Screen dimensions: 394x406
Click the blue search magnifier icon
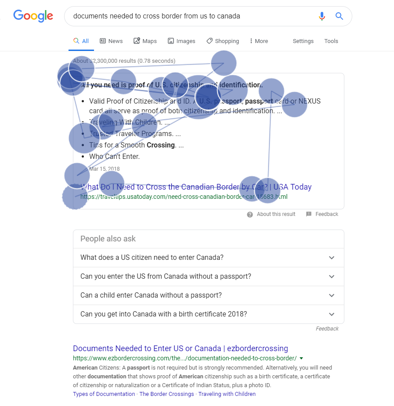339,16
